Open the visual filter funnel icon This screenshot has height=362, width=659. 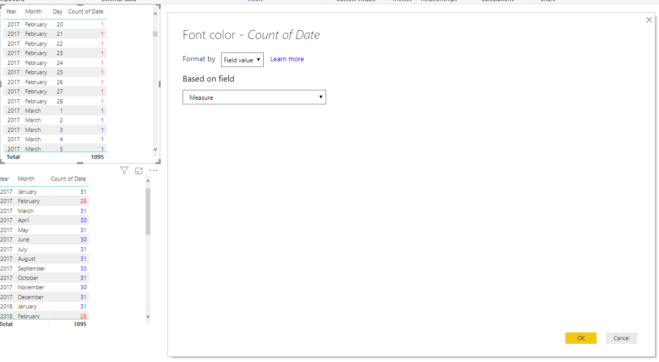124,170
